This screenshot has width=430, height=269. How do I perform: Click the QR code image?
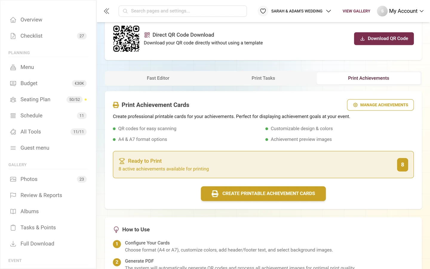126,39
